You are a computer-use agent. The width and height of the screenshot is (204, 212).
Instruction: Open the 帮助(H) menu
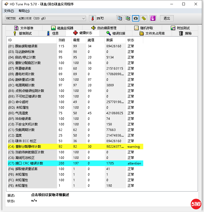point(24,11)
